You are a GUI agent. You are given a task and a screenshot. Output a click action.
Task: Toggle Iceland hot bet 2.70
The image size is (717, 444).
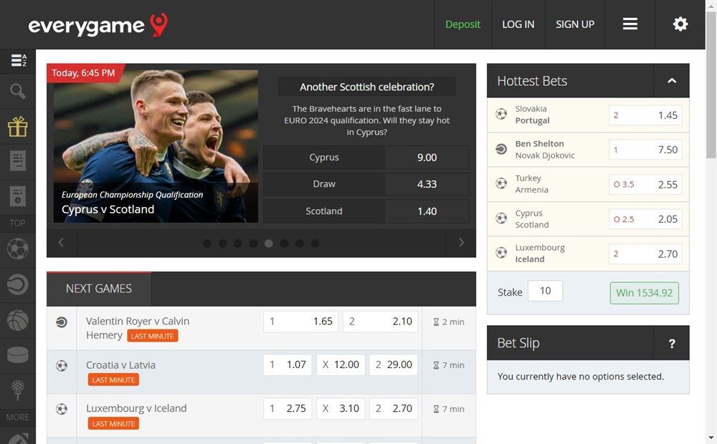tap(645, 254)
